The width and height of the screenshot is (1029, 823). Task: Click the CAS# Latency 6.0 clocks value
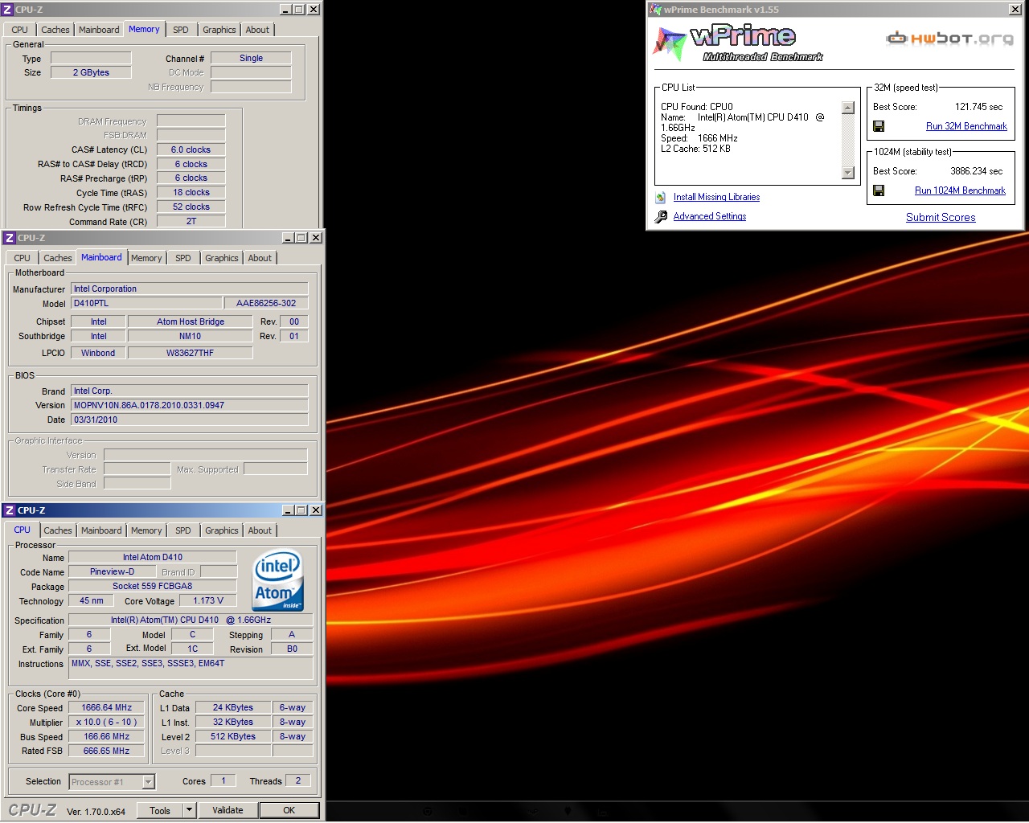pos(191,149)
